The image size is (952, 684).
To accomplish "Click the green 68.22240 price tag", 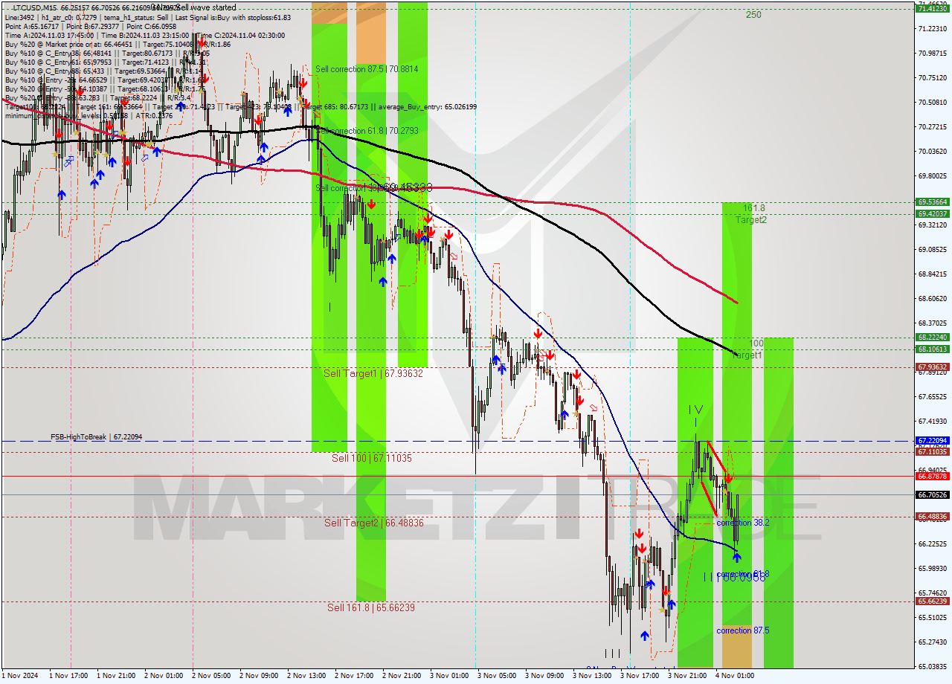I will (x=933, y=337).
